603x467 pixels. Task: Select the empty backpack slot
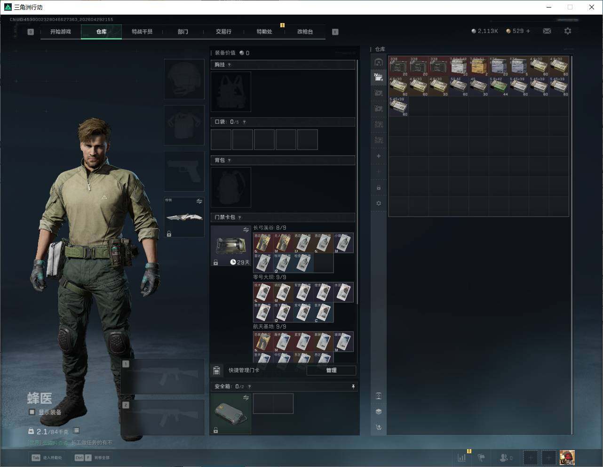pyautogui.click(x=231, y=187)
